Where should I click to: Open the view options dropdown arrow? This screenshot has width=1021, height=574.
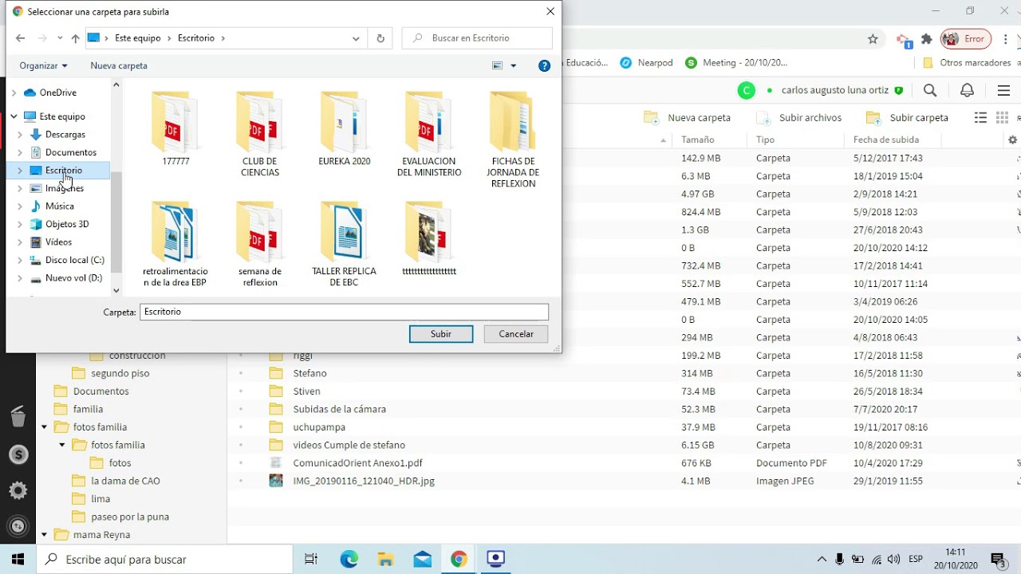tap(513, 66)
